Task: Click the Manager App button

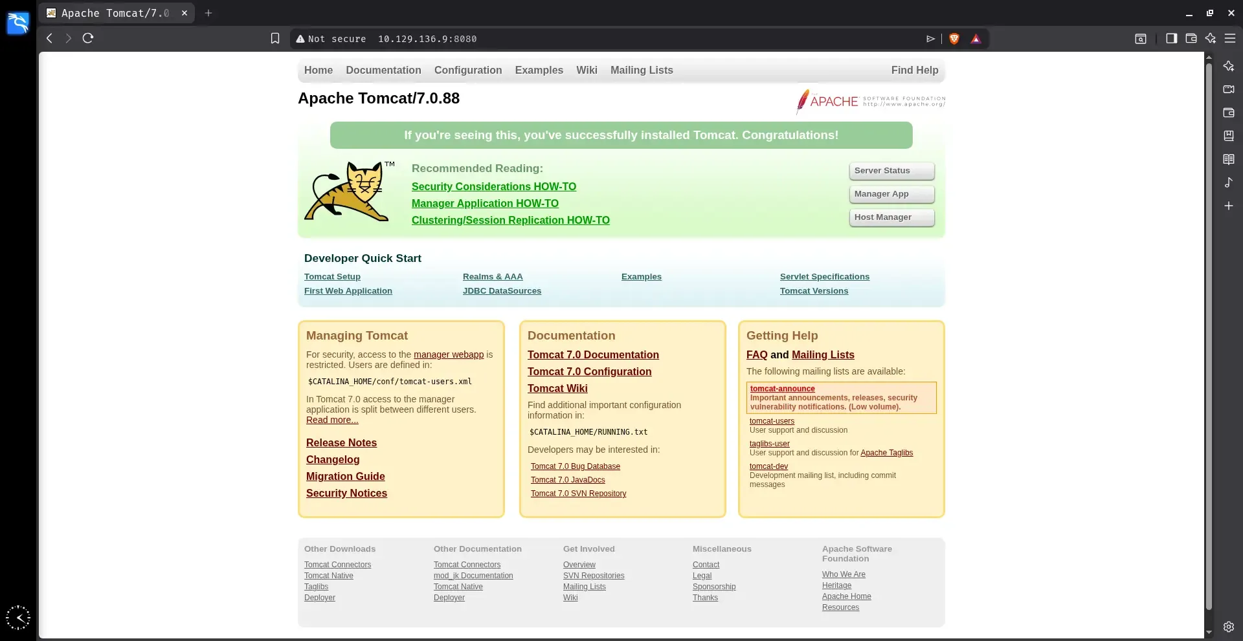Action: pos(891,194)
